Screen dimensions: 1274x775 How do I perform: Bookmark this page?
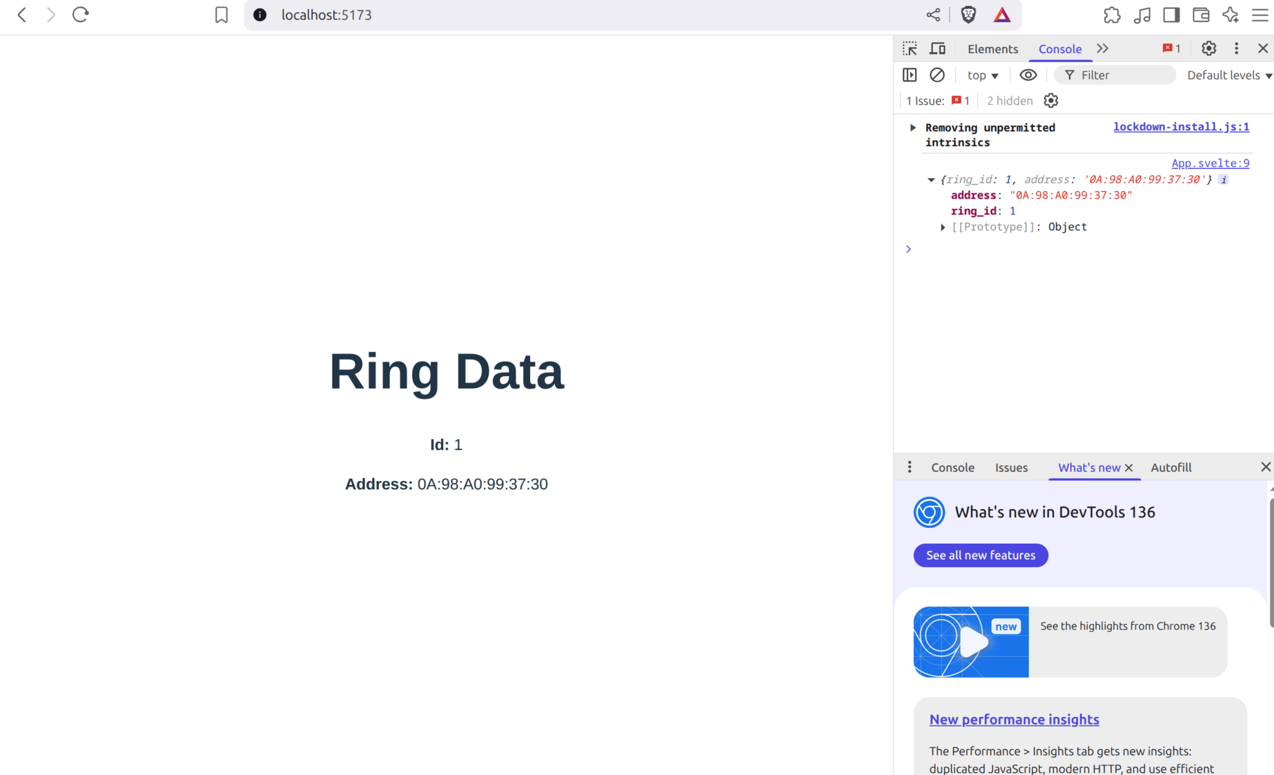[221, 14]
